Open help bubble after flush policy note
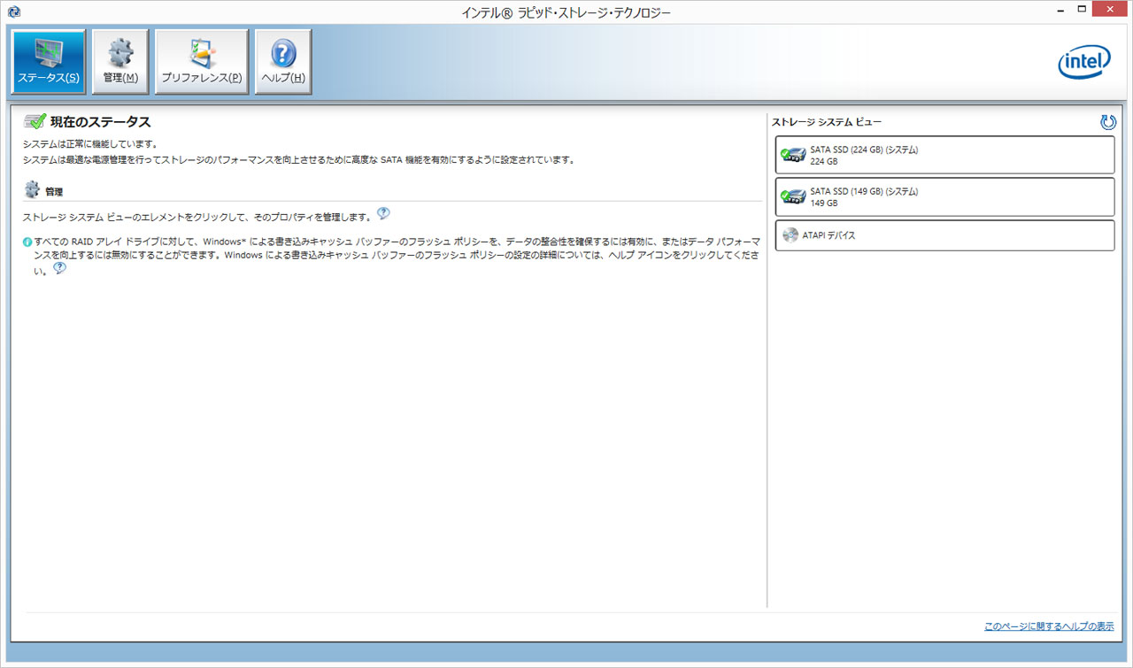Screen dimensions: 1133x668 [x=59, y=268]
